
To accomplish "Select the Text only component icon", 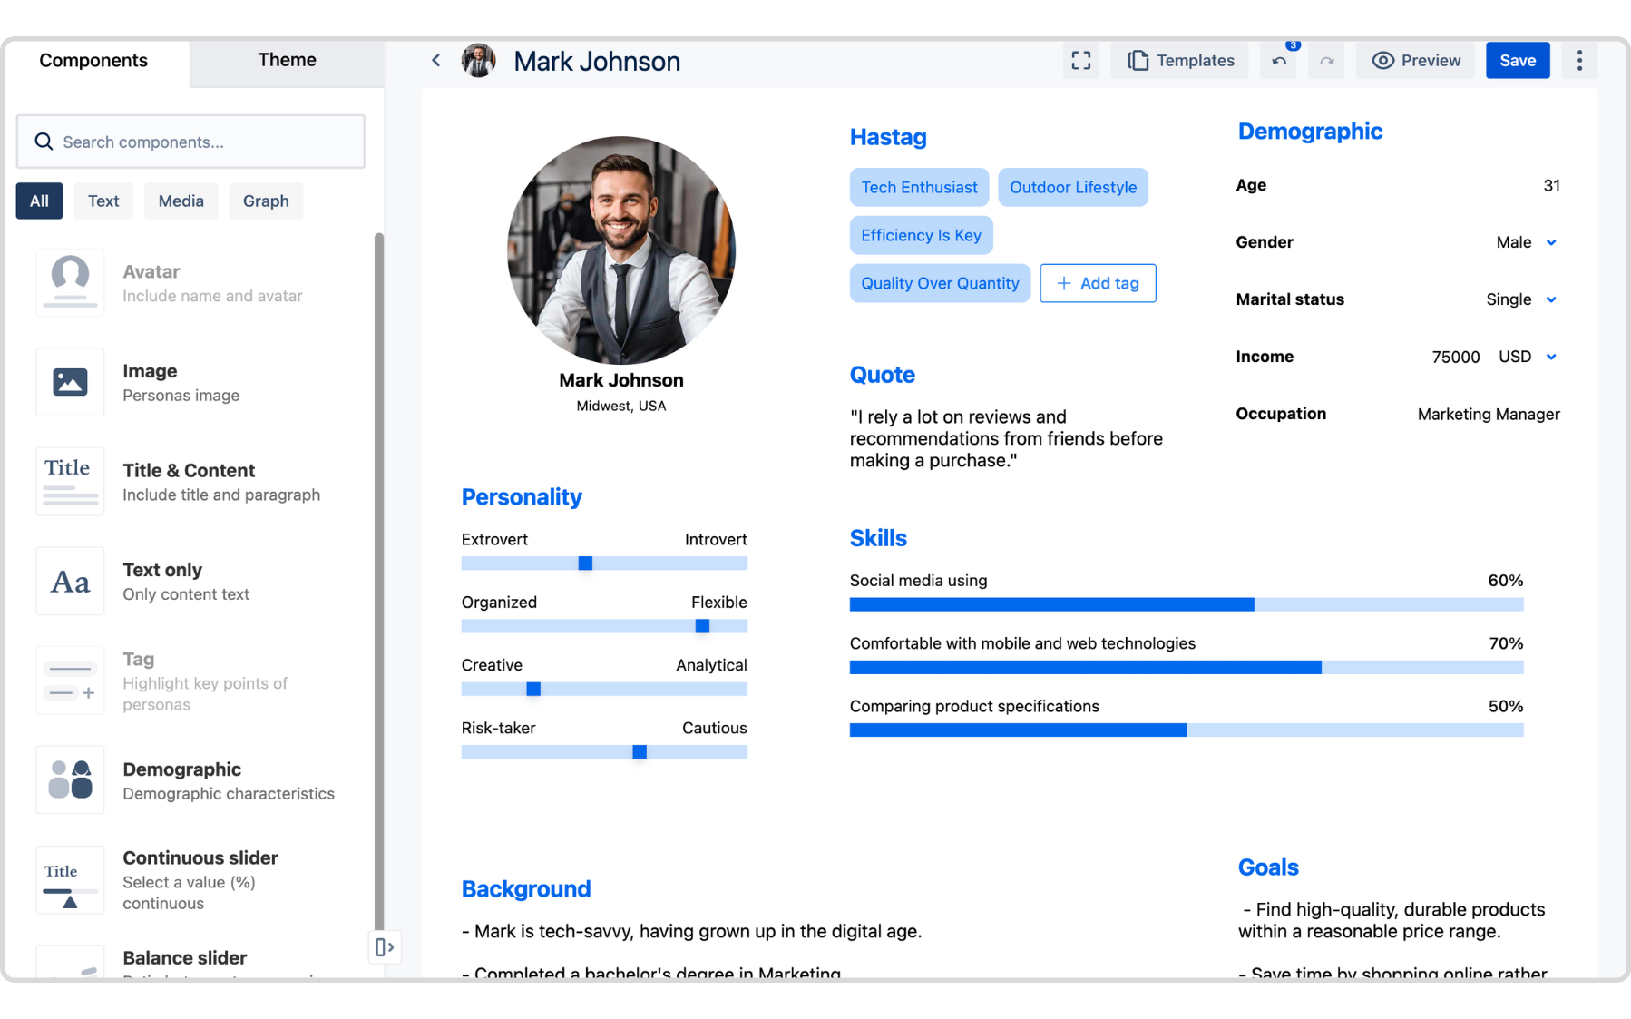I will (70, 581).
